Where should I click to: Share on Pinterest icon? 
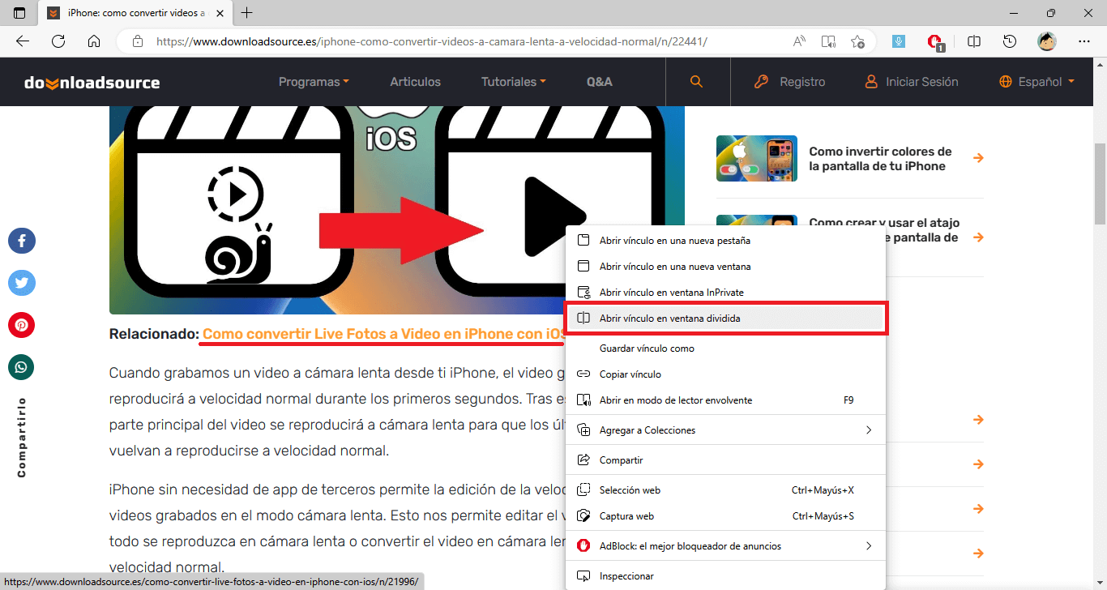tap(22, 325)
